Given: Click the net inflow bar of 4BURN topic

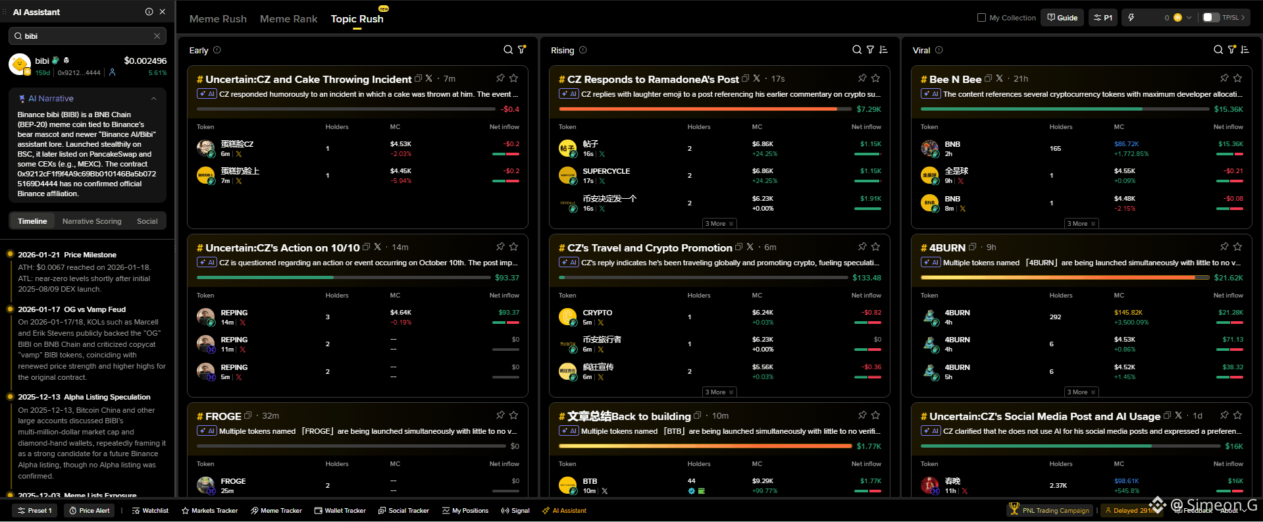Looking at the screenshot, I should point(1064,278).
